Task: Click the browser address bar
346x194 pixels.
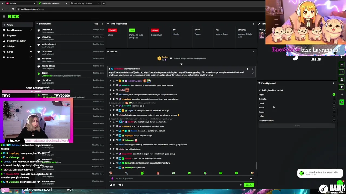Action: pyautogui.click(x=141, y=9)
